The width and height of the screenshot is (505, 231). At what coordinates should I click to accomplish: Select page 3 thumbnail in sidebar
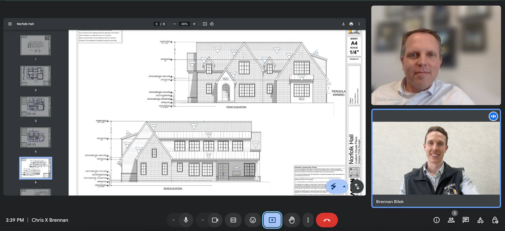(36, 107)
